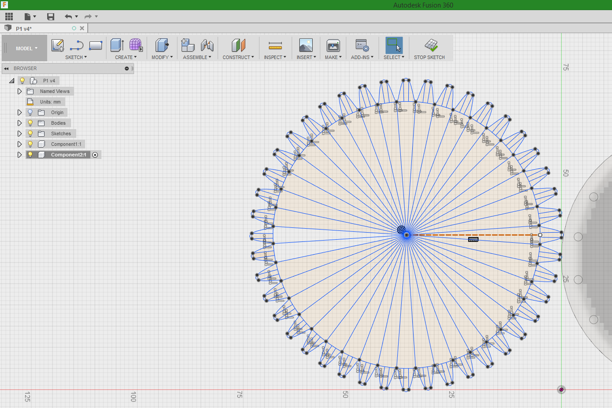The height and width of the screenshot is (408, 612).
Task: Click the STOP SKETCH label
Action: [429, 57]
